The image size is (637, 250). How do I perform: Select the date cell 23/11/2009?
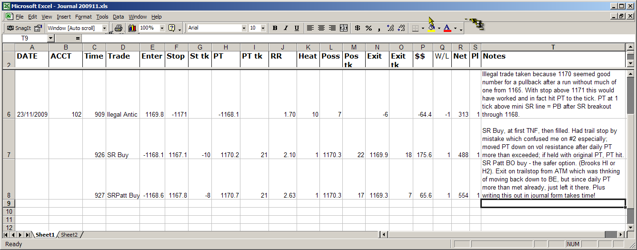point(32,94)
